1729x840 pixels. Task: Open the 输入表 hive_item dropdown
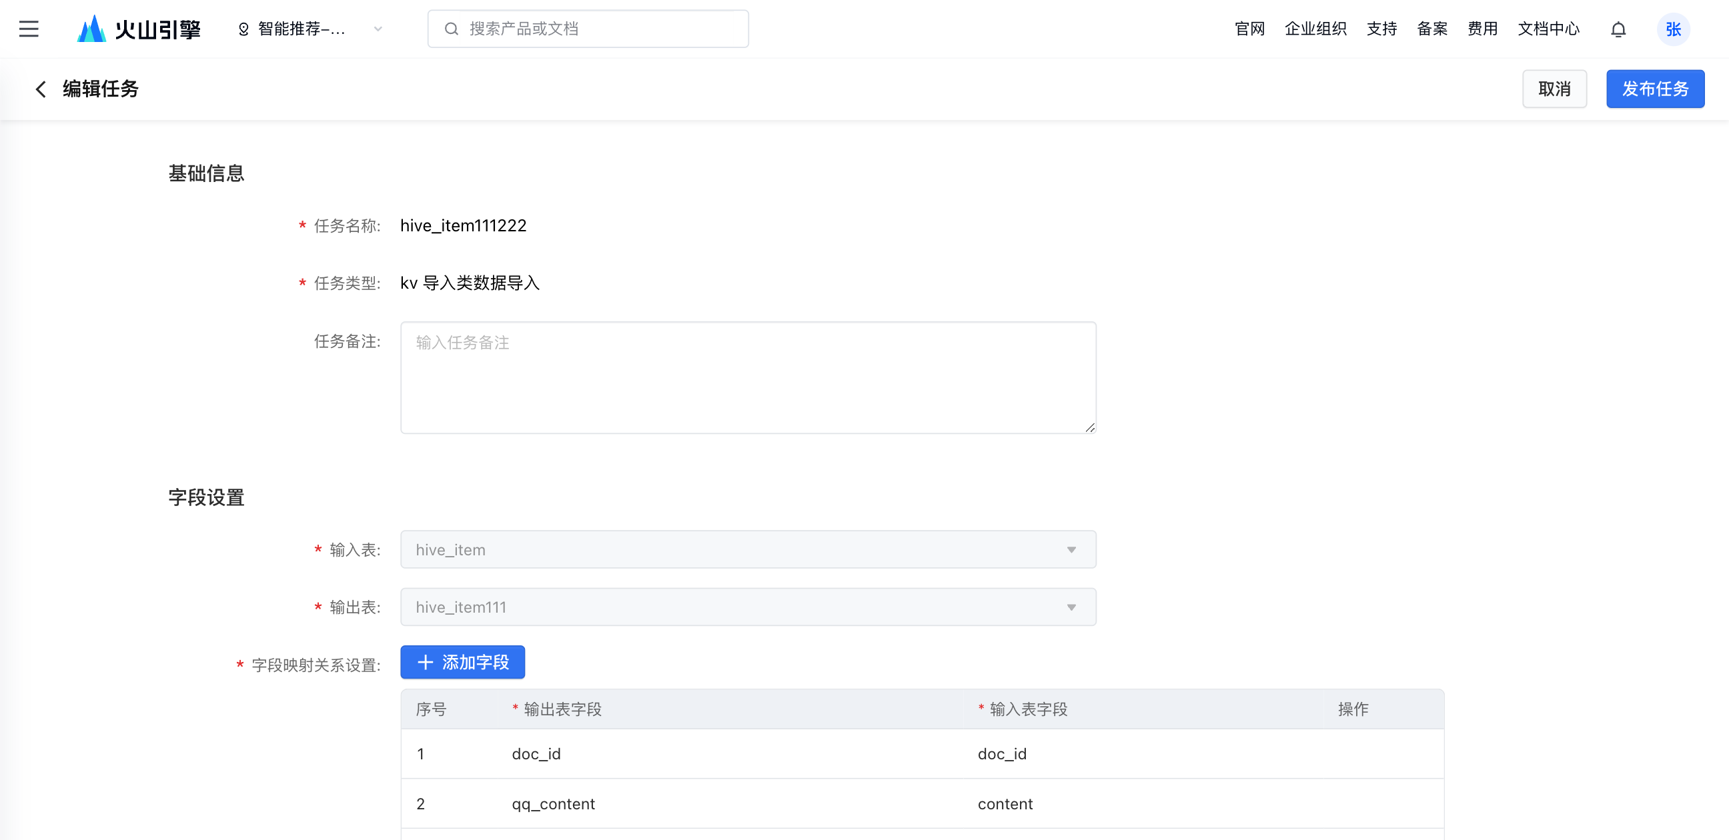click(x=748, y=549)
